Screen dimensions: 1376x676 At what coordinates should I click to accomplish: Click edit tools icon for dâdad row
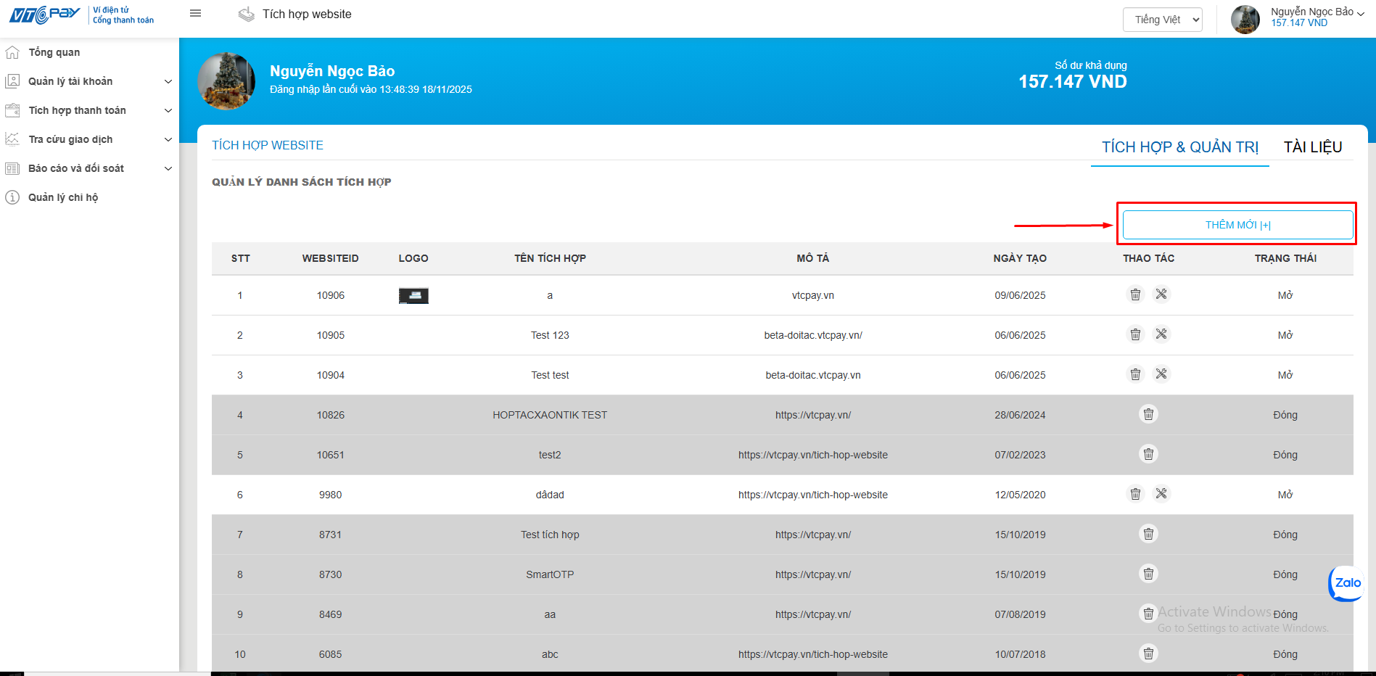pyautogui.click(x=1161, y=494)
